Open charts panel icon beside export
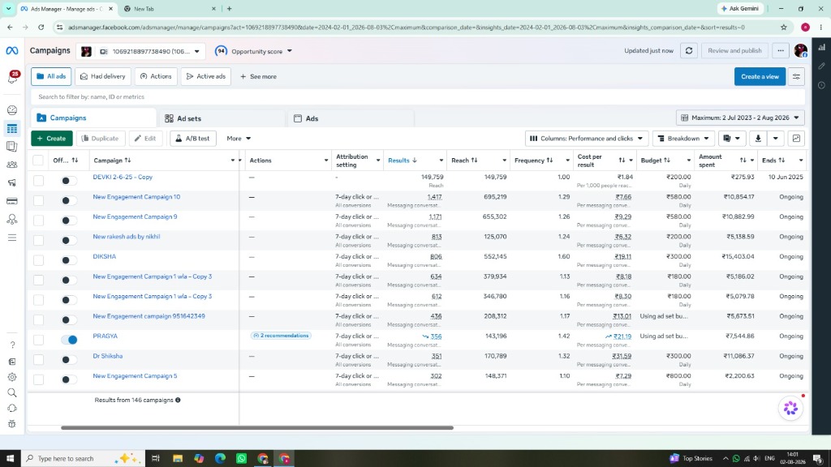Viewport: 831px width, 467px height. (796, 139)
